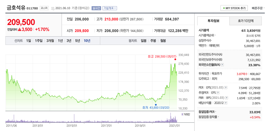Click the 투자의견 label
The height and width of the screenshot is (131, 271).
click(204, 74)
